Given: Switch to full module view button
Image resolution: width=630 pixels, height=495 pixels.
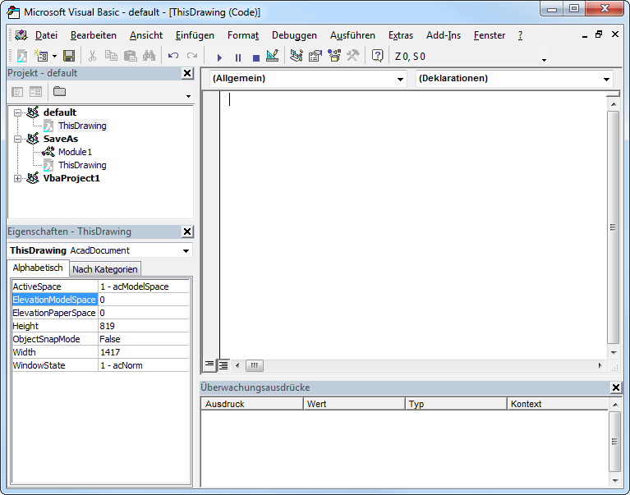Looking at the screenshot, I should click(223, 365).
